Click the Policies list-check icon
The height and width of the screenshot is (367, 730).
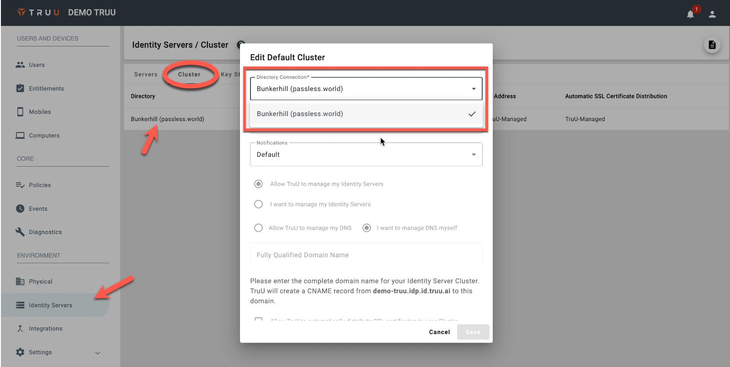click(x=20, y=185)
